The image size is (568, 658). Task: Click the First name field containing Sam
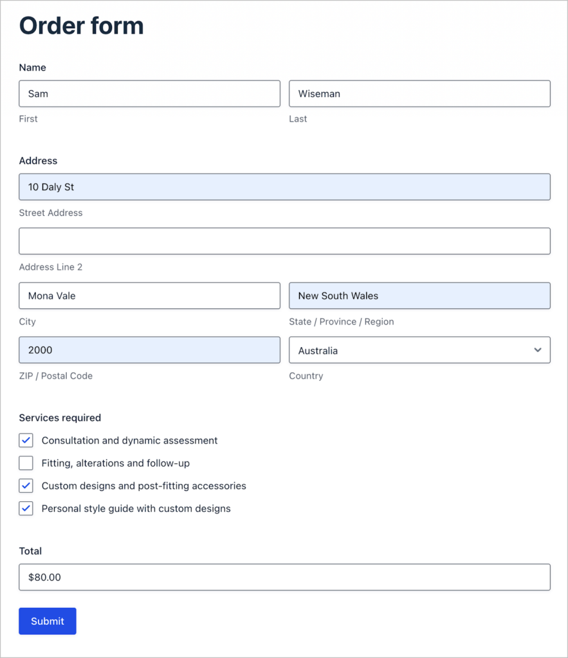(x=149, y=94)
